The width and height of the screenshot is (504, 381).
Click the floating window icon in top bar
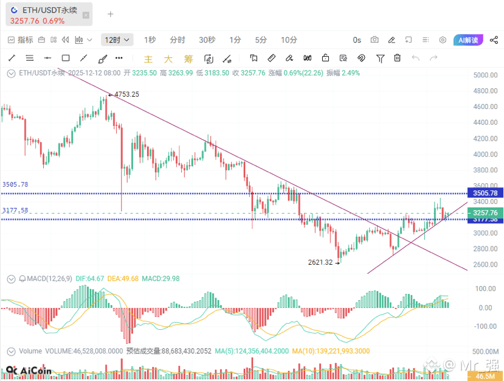point(409,40)
